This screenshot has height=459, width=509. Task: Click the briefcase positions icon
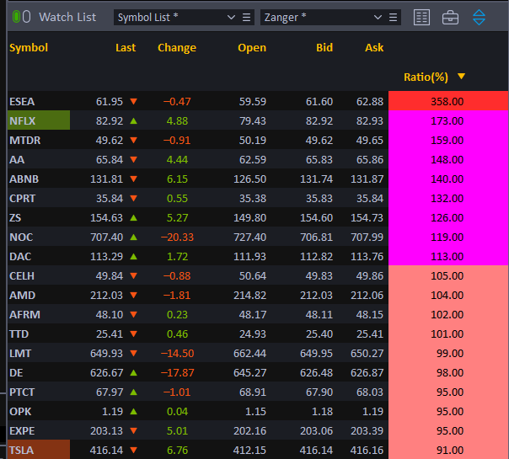(x=450, y=18)
